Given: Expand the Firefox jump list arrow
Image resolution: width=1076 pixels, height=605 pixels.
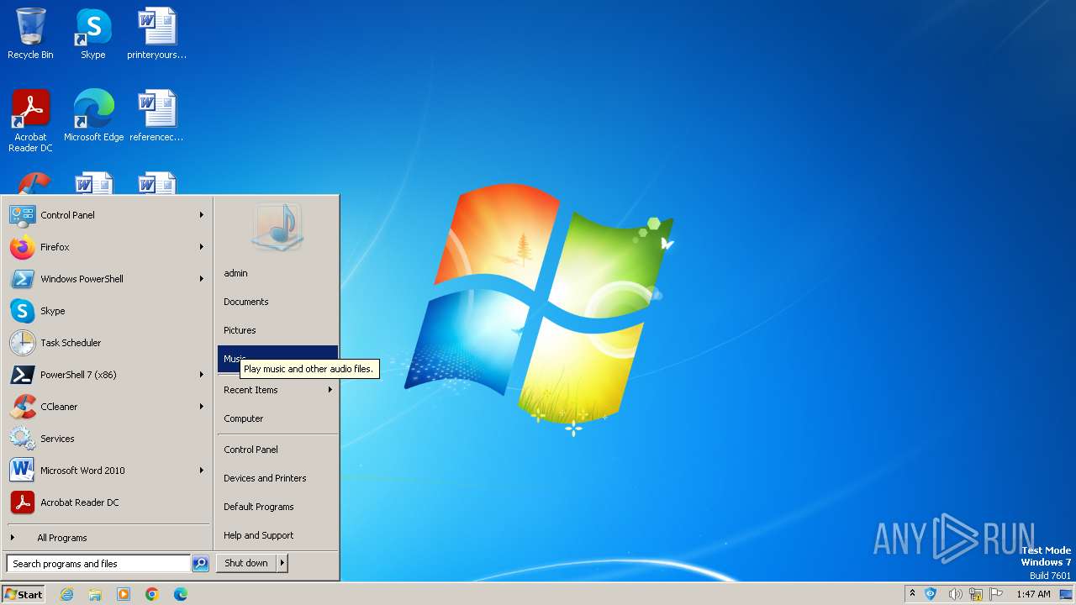Looking at the screenshot, I should [202, 247].
